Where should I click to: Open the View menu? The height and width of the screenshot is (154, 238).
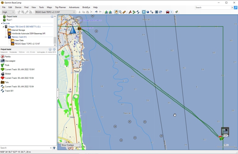tap(34, 7)
